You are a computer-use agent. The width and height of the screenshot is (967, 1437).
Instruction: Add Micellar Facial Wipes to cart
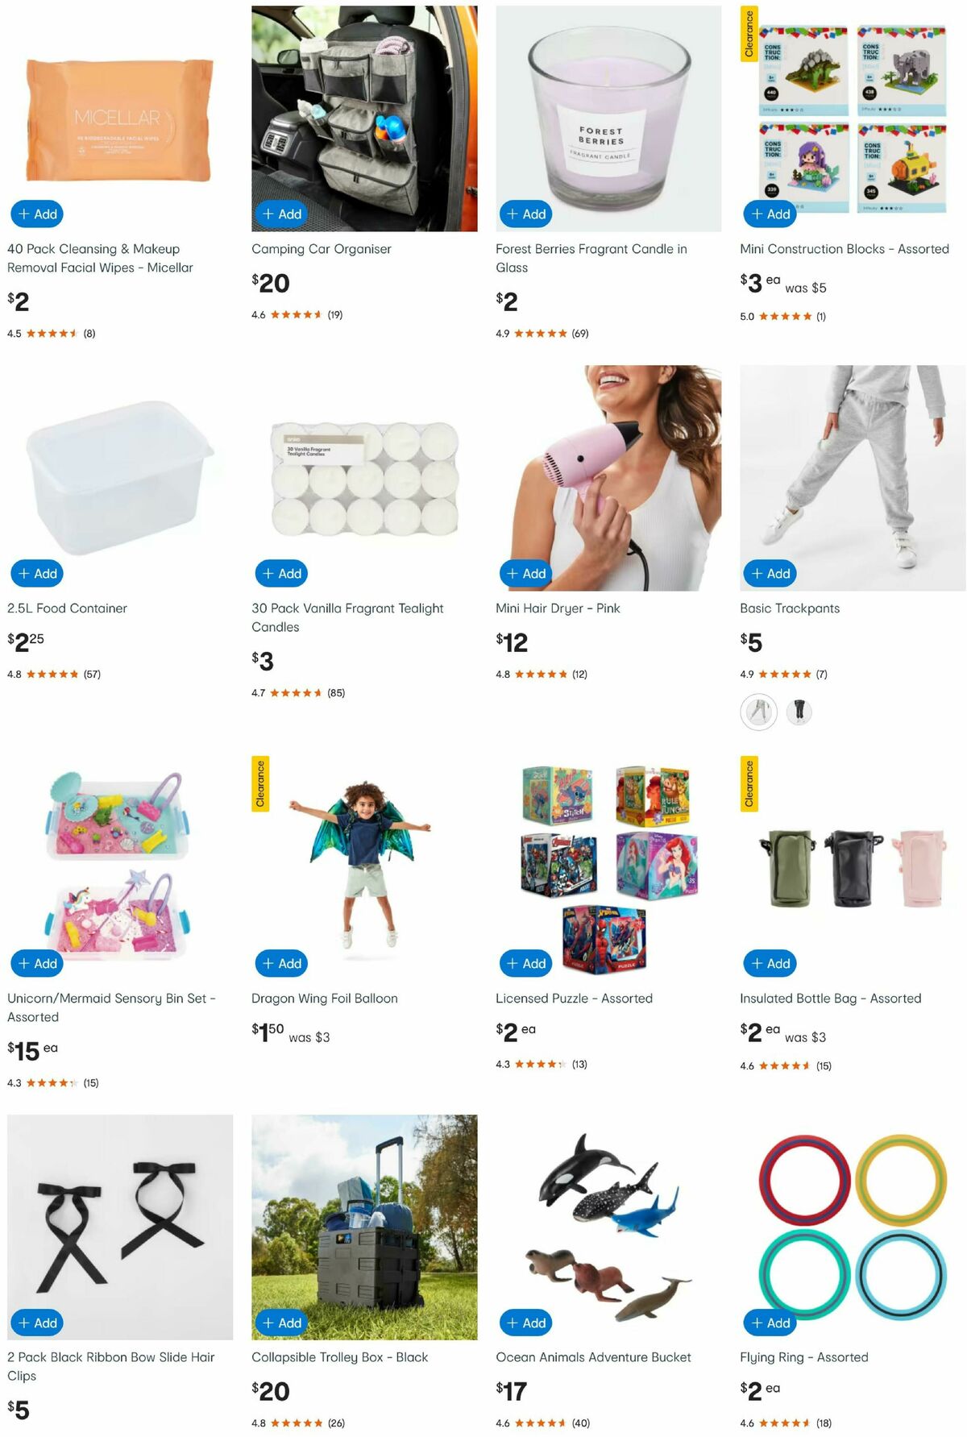coord(37,214)
